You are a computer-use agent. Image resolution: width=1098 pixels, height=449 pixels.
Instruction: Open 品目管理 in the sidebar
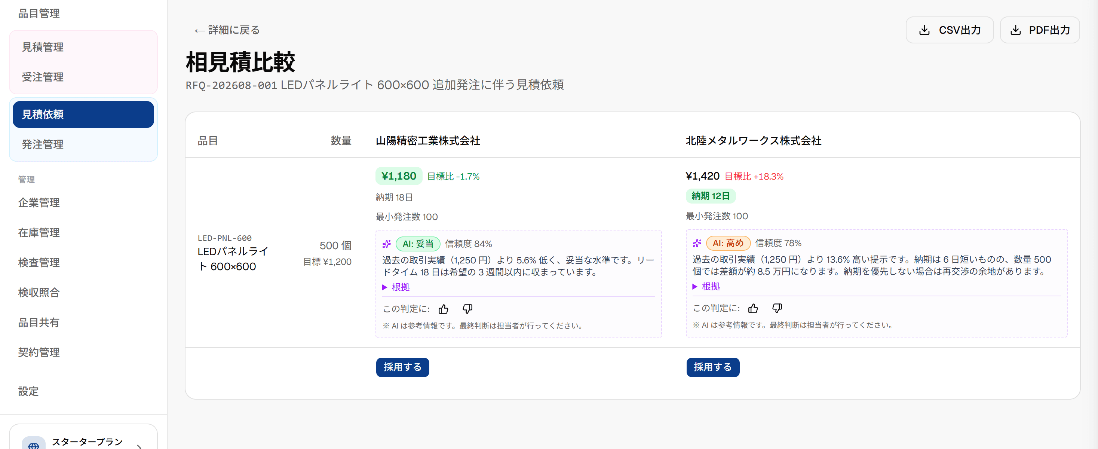pyautogui.click(x=39, y=13)
